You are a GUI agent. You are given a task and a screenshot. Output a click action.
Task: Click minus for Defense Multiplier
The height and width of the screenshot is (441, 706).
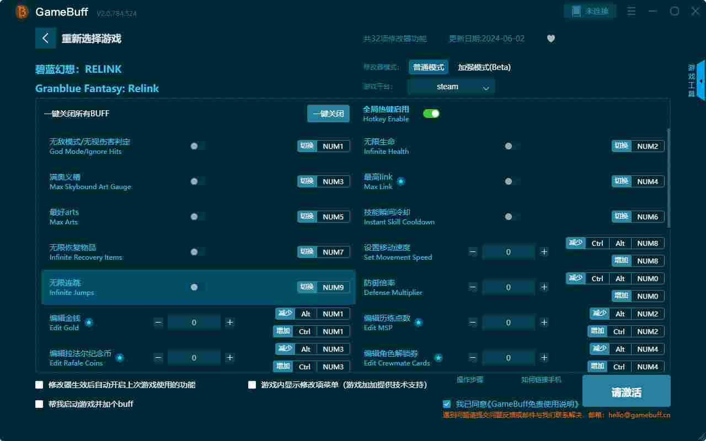473,287
